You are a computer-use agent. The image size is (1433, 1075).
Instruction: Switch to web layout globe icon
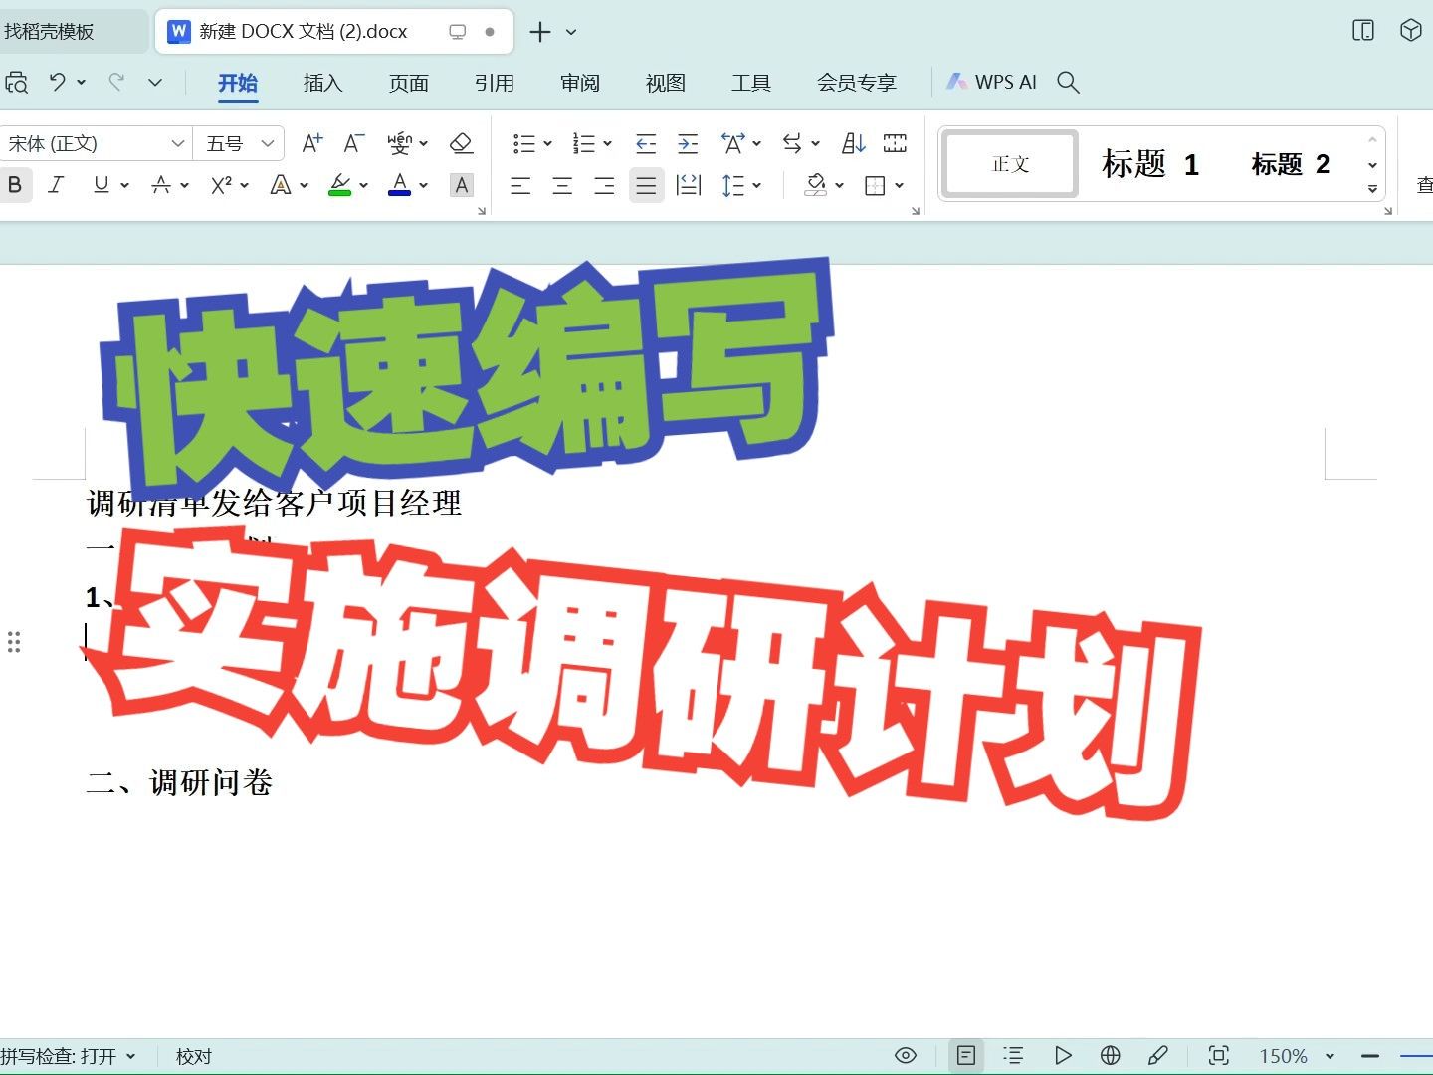coord(1111,1056)
